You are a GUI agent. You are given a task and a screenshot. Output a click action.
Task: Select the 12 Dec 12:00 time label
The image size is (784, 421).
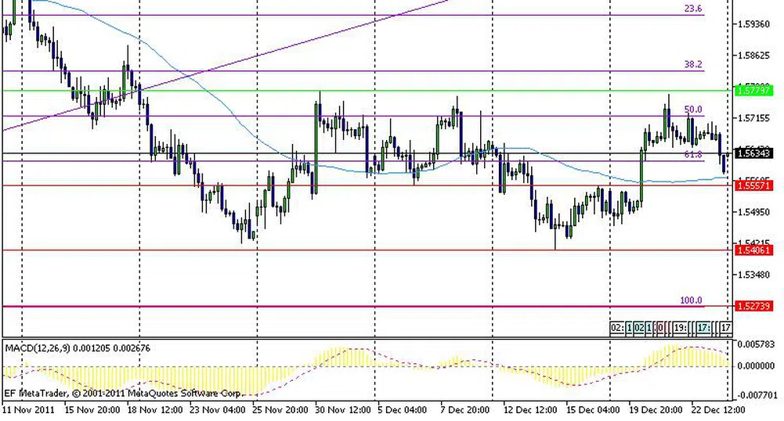pos(529,409)
